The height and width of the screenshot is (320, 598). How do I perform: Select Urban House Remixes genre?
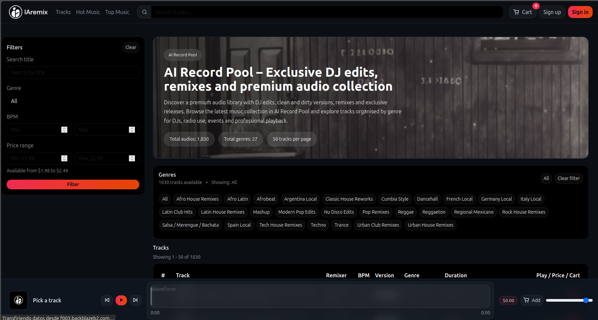(x=430, y=225)
